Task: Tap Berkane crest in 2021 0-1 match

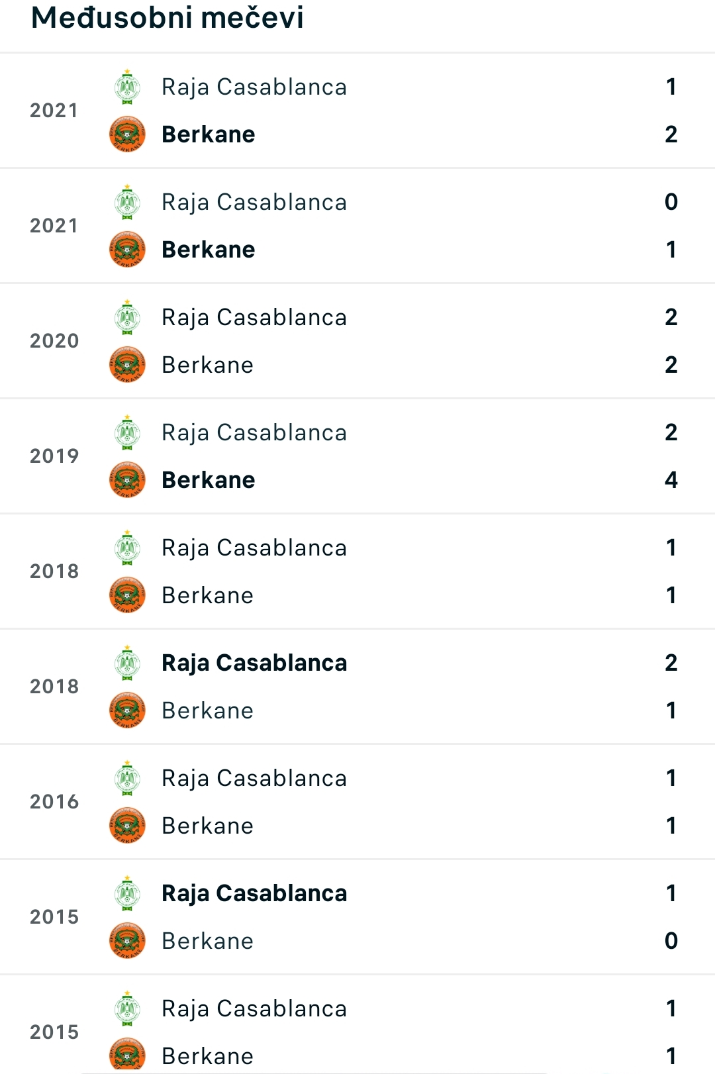Action: coord(127,250)
